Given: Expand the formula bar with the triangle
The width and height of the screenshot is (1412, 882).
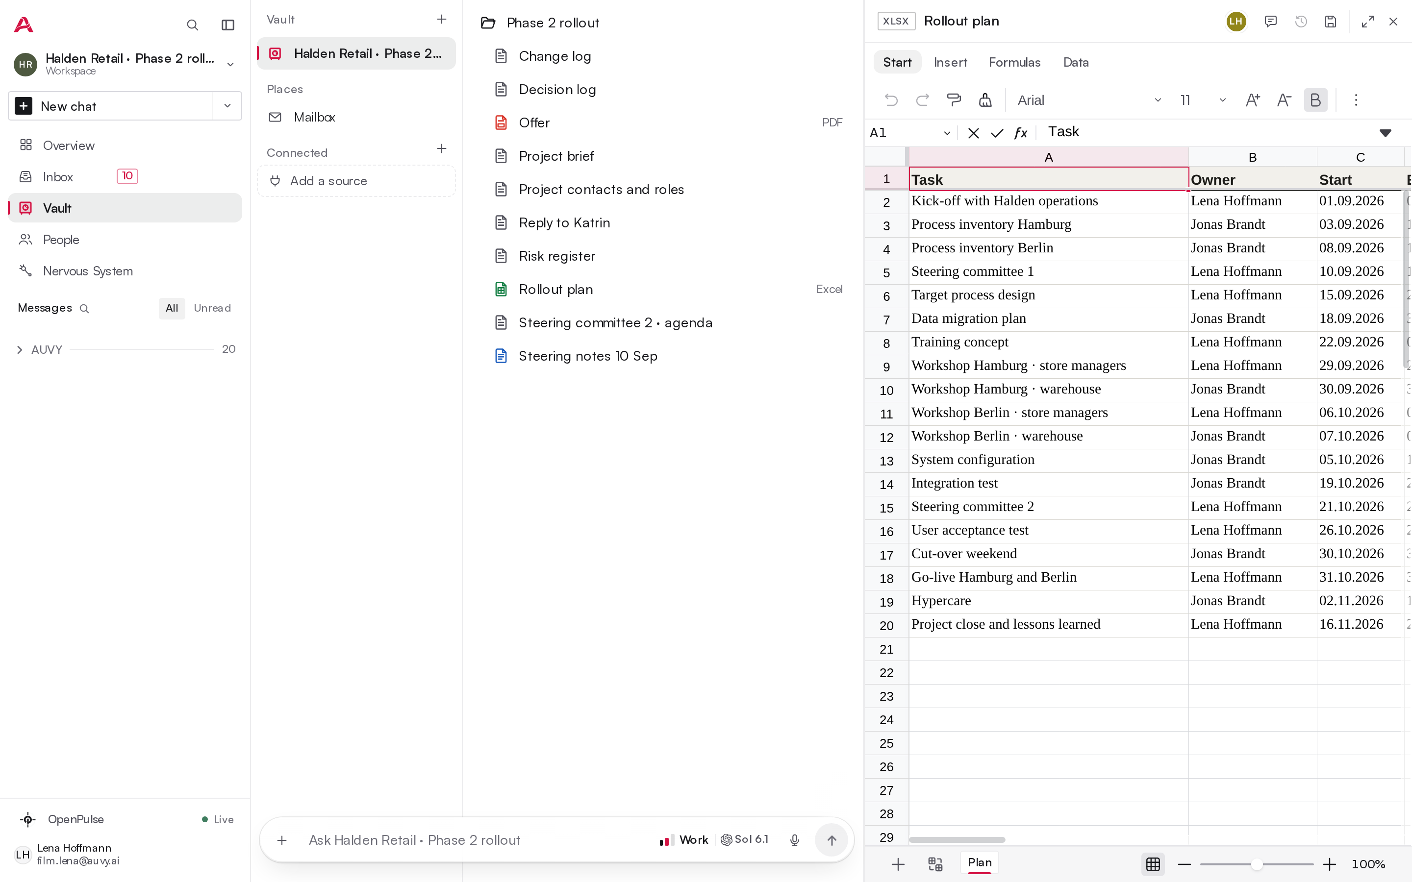Looking at the screenshot, I should pos(1385,133).
